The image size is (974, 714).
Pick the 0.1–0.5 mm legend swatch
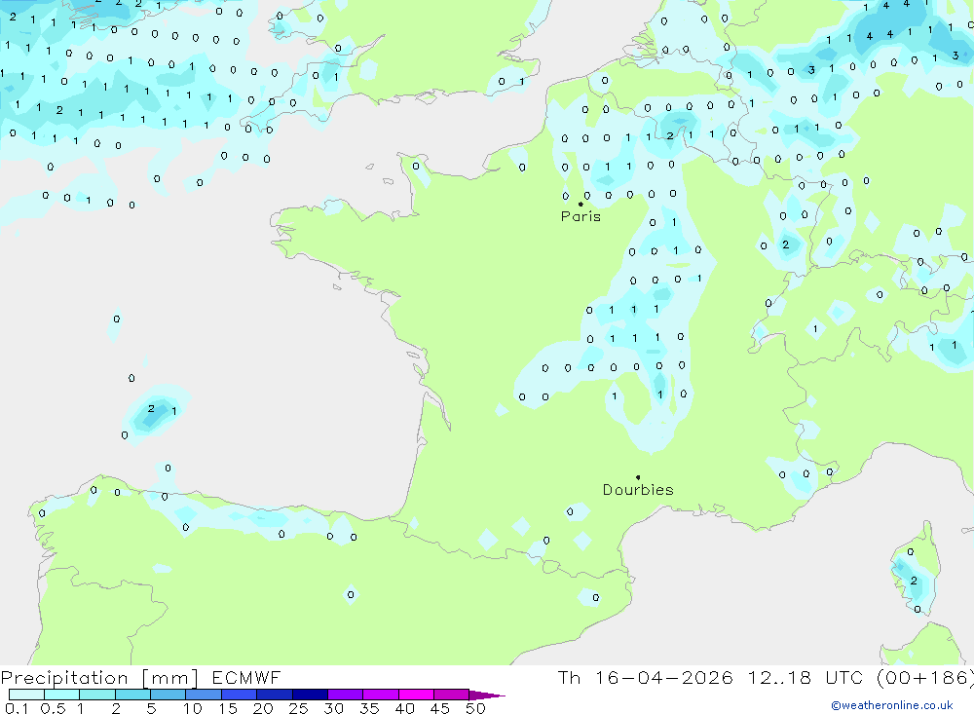pos(26,695)
